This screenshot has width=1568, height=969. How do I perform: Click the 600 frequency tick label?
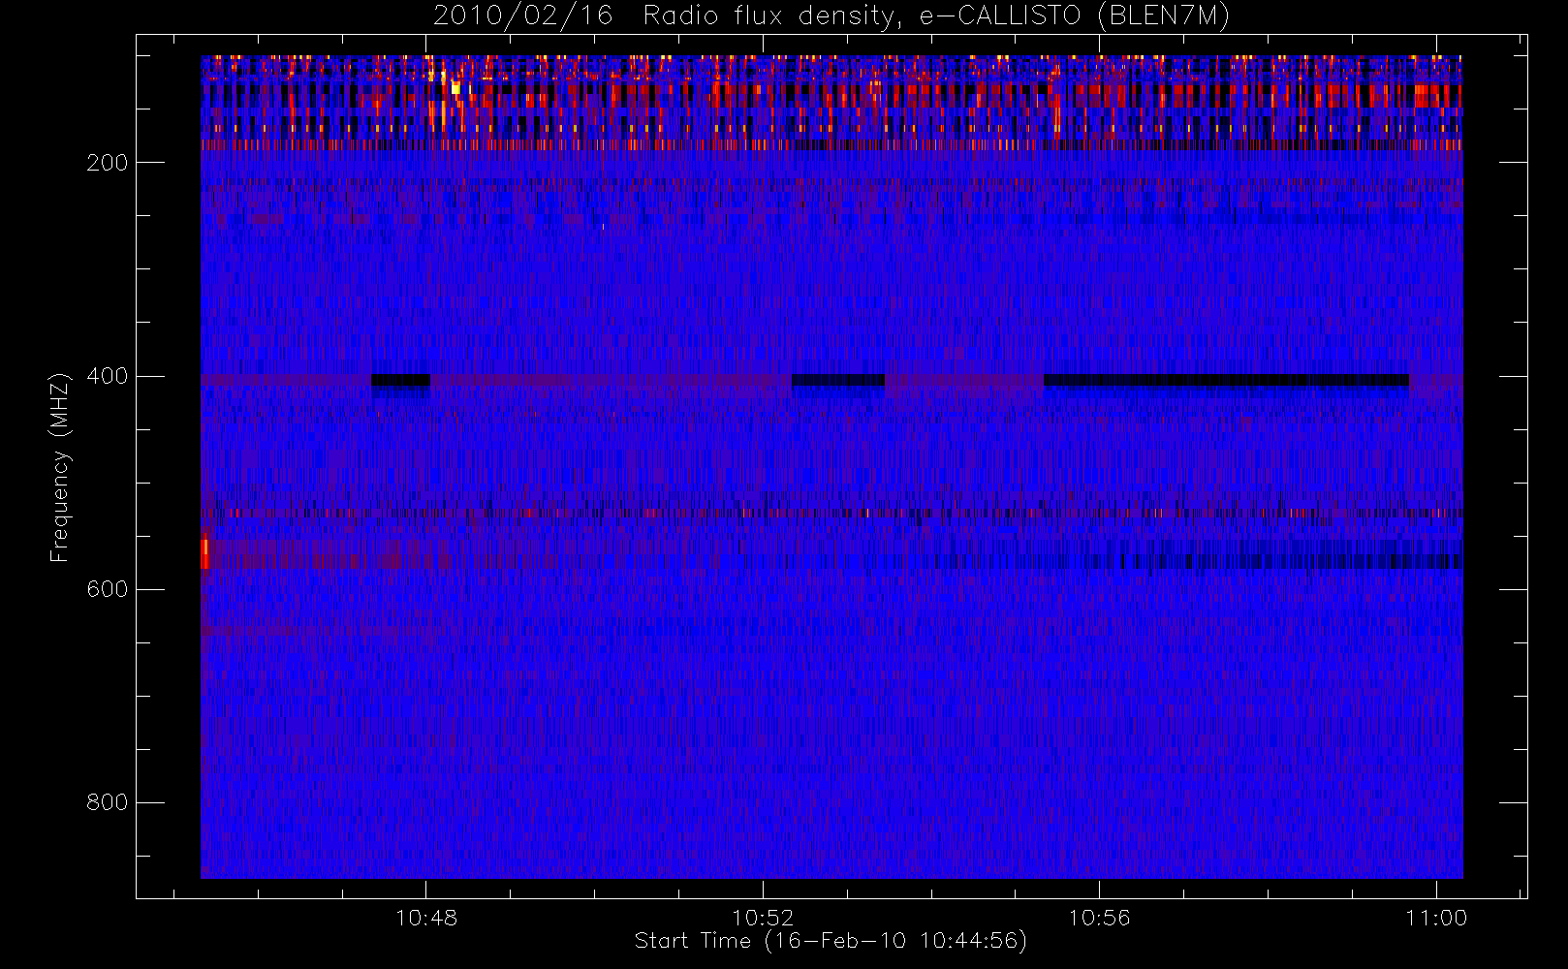(x=108, y=589)
